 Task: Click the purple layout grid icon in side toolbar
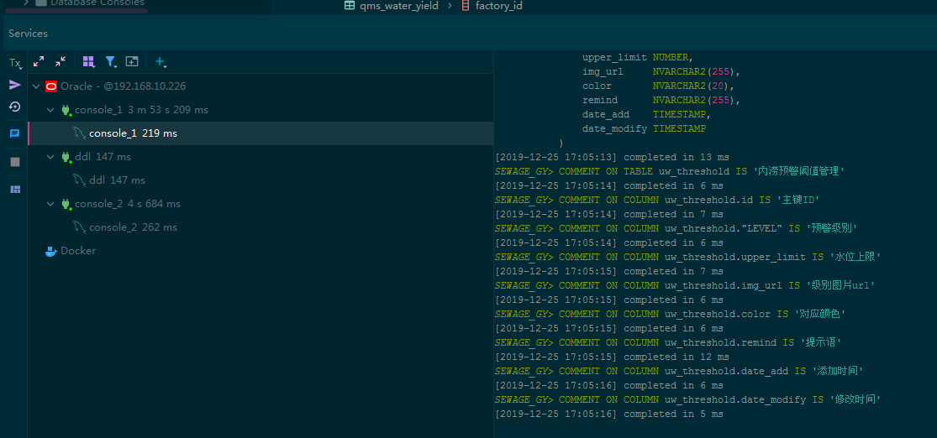(x=15, y=189)
